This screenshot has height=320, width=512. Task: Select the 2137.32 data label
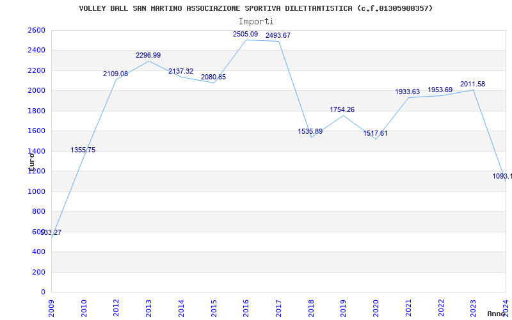[x=180, y=71]
